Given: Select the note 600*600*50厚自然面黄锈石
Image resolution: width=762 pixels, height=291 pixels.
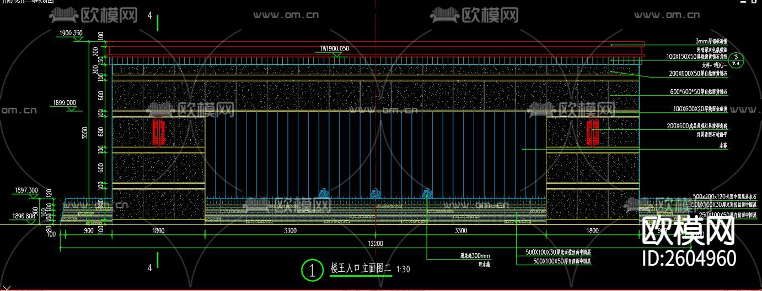Looking at the screenshot, I should tap(699, 91).
